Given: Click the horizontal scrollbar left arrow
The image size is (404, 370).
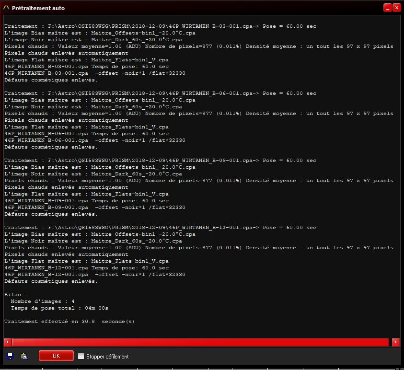Looking at the screenshot, I should 7,342.
